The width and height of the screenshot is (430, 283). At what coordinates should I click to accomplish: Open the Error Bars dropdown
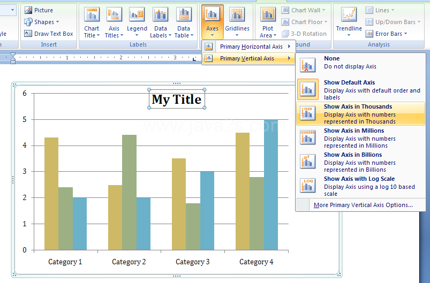pos(387,34)
